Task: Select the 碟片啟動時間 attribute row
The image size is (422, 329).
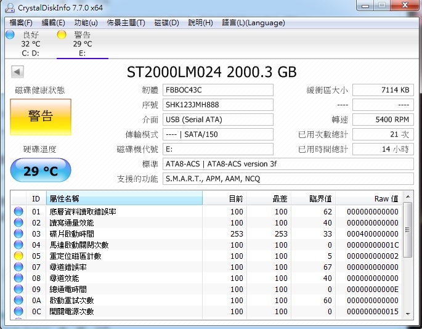Action: [x=206, y=234]
